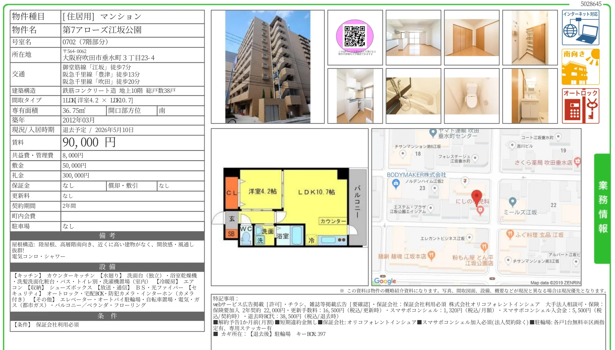Click the 90,000 円 rent value
Image resolution: width=615 pixels, height=350 pixels.
click(x=89, y=143)
